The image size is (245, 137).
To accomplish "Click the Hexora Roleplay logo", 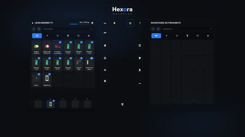I will [x=122, y=11].
